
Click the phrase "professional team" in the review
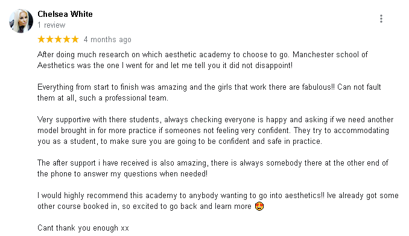(x=136, y=98)
